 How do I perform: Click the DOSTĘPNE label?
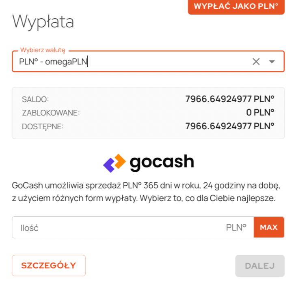pos(43,127)
